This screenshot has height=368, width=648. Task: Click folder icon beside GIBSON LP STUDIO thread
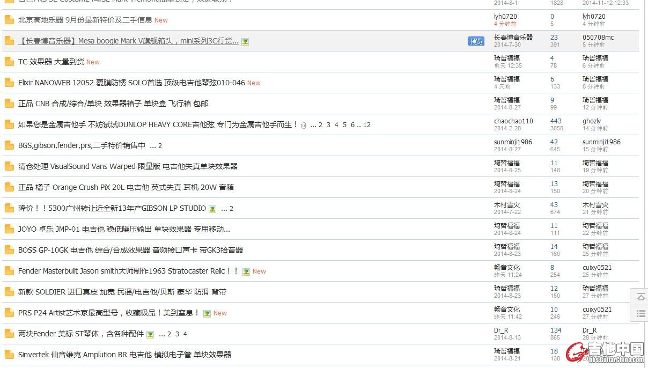pyautogui.click(x=9, y=209)
